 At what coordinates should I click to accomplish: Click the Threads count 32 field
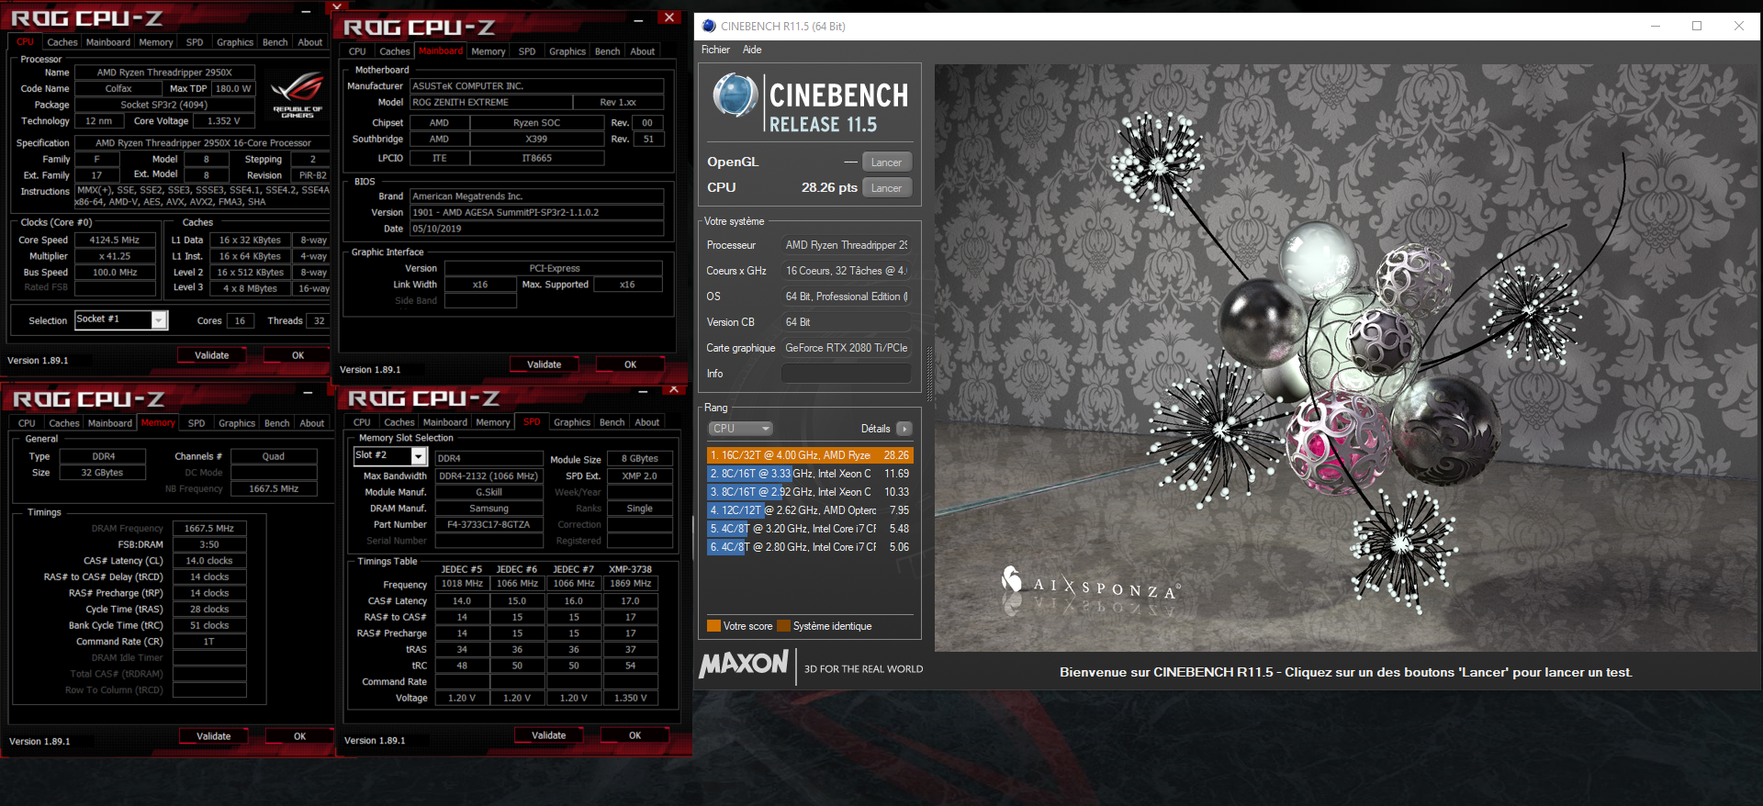[319, 321]
